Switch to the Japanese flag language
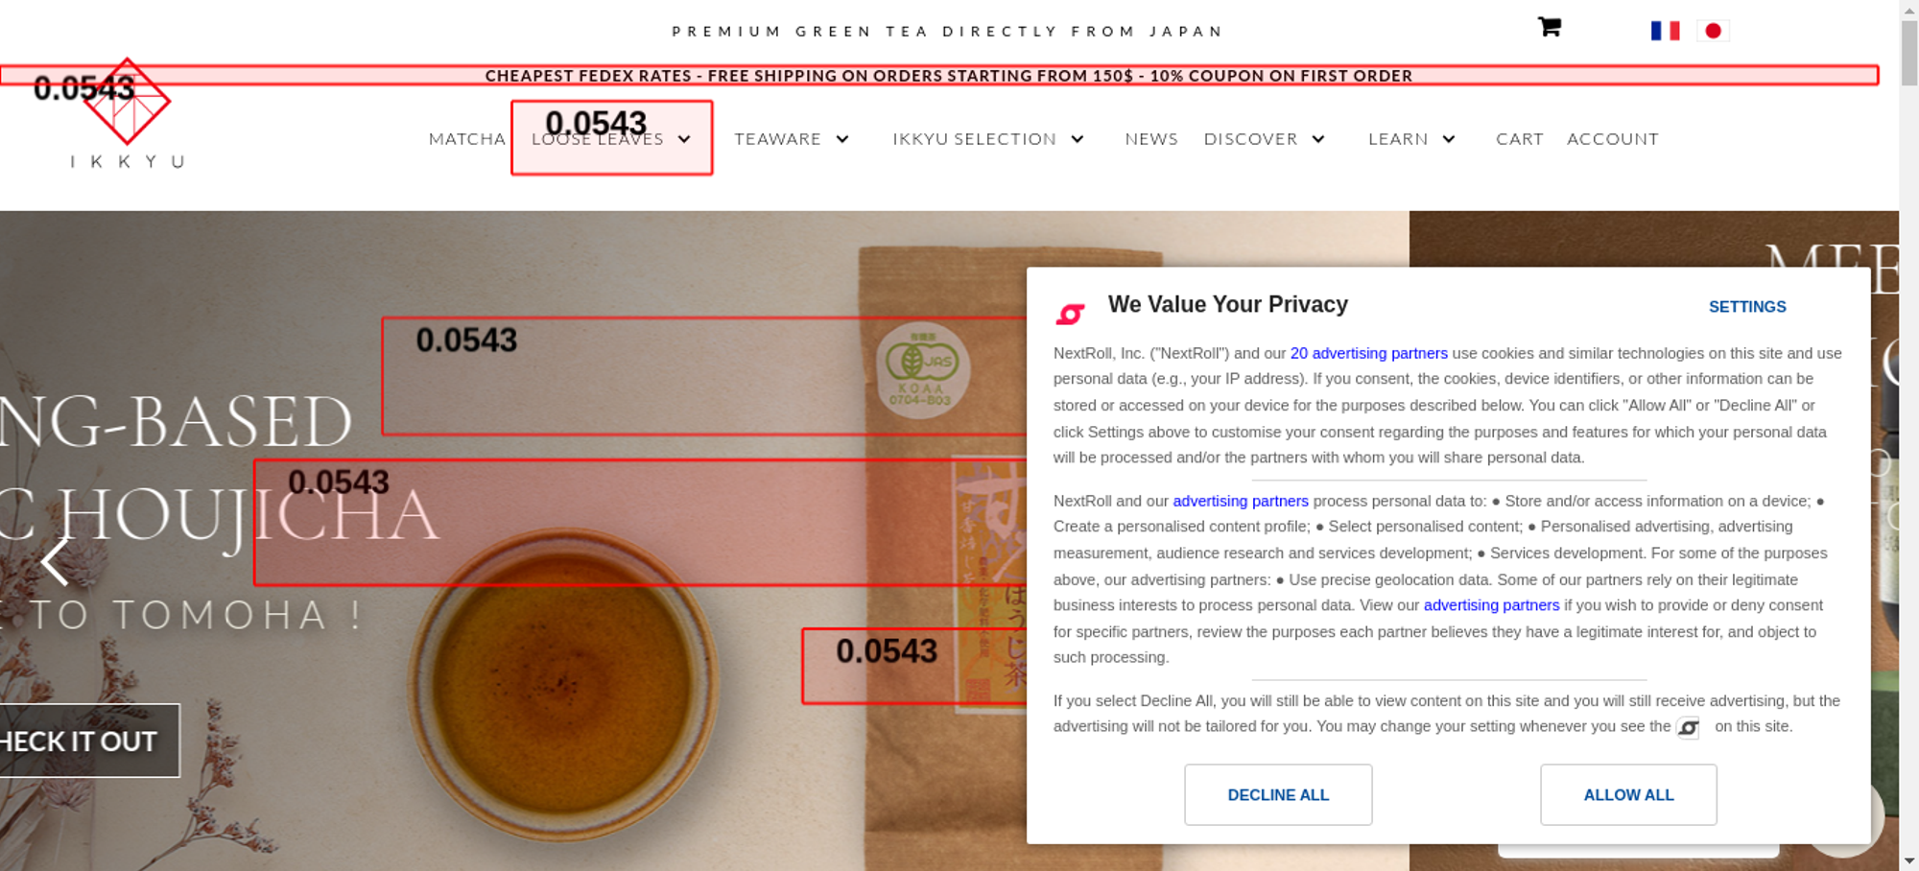Viewport: 1919px width, 871px height. tap(1713, 31)
